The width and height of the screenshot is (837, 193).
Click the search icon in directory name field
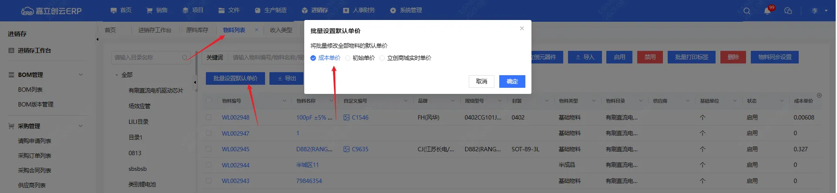(x=185, y=57)
